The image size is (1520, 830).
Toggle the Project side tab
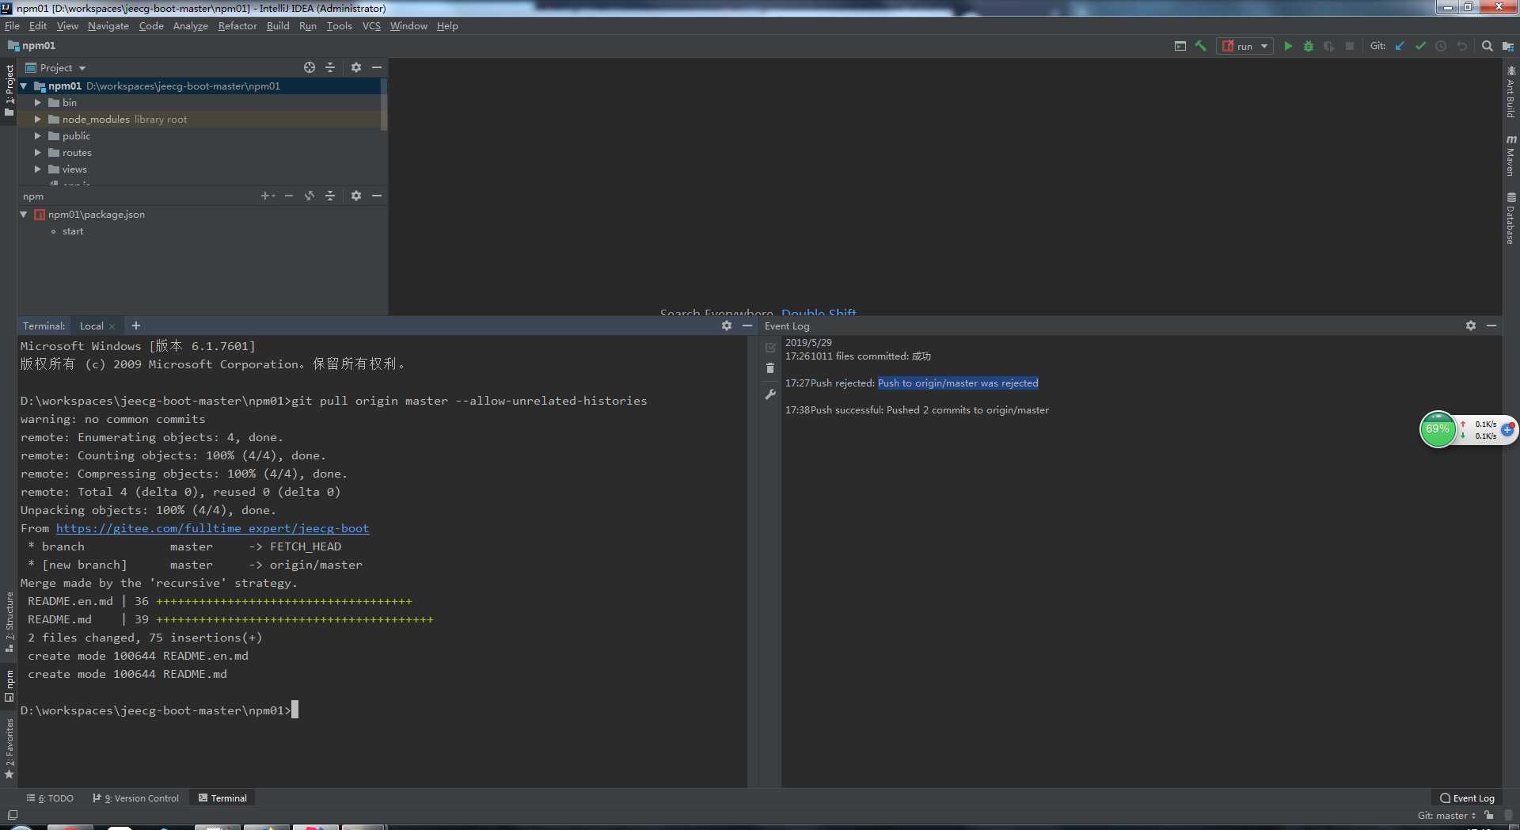[x=9, y=89]
